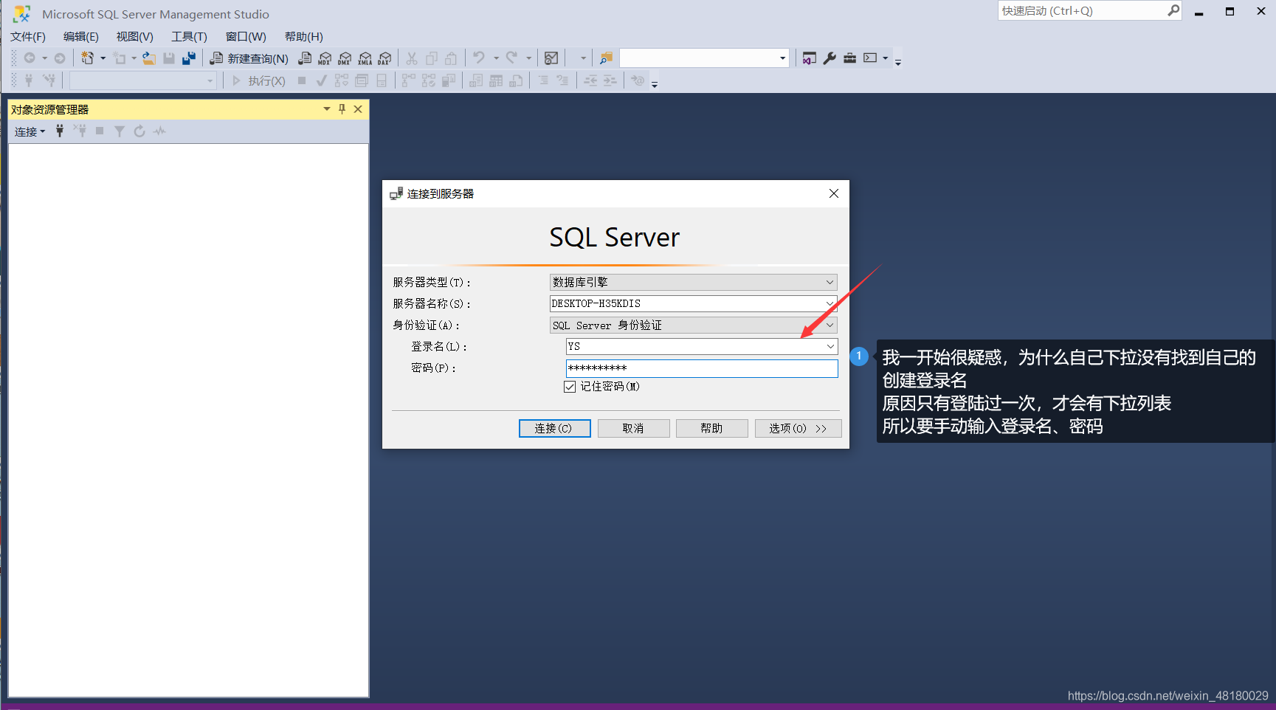Open the 帮助(H) menu

click(304, 37)
